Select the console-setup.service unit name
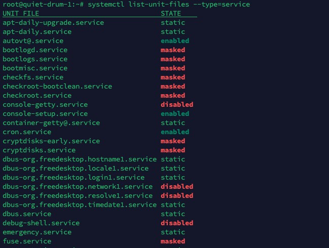Image resolution: width=329 pixels, height=248 pixels. tap(45, 113)
